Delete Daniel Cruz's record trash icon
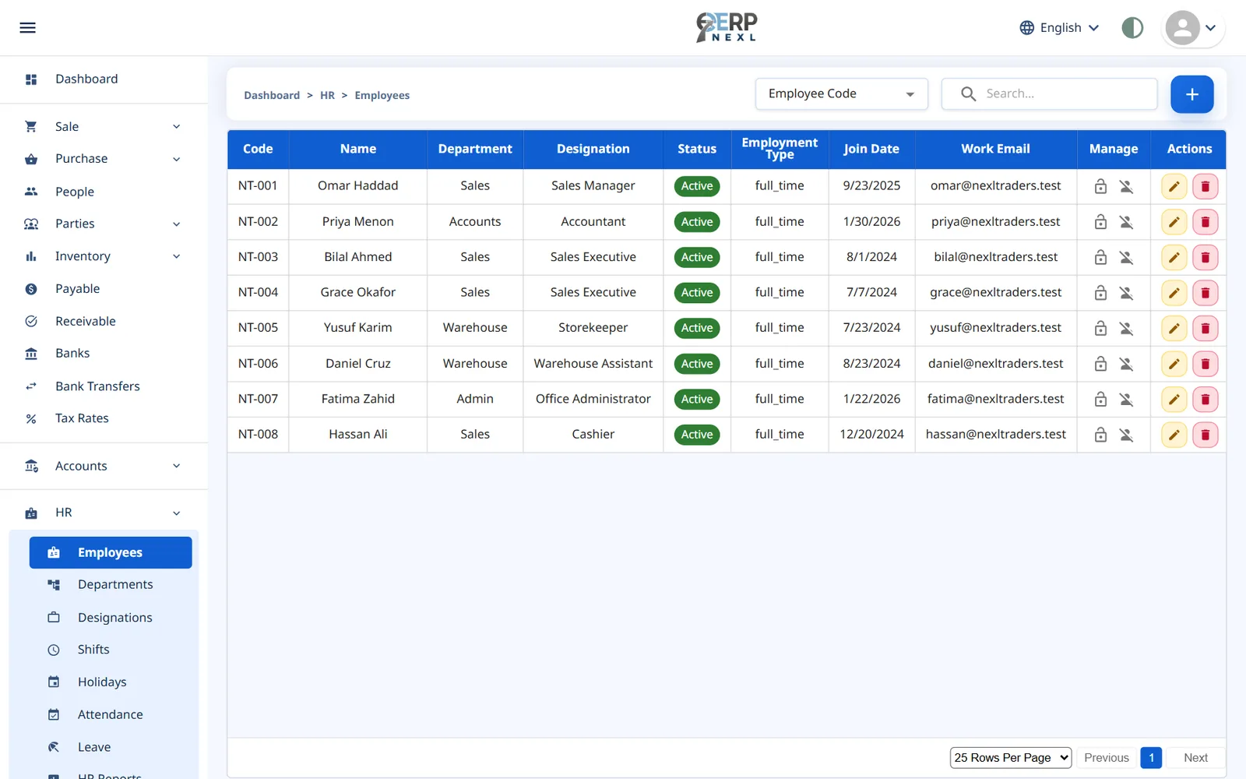 click(x=1205, y=364)
